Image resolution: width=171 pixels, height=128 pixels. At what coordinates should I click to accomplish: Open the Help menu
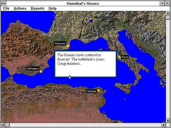(53, 8)
